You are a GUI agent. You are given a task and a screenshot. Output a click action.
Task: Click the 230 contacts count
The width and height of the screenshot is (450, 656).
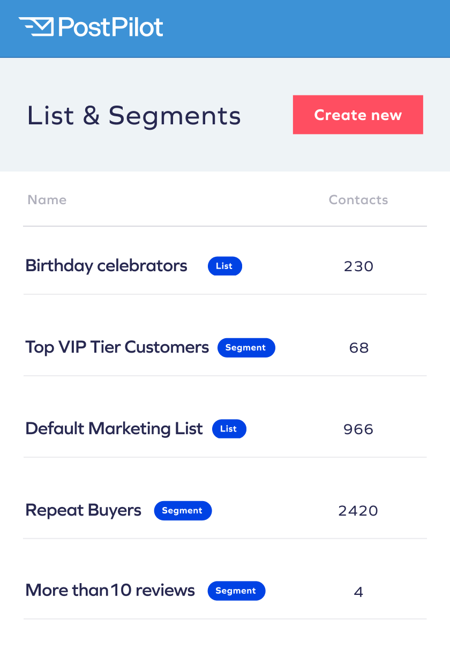(358, 266)
